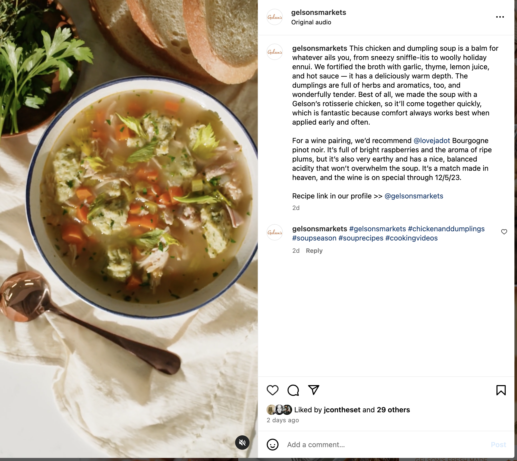This screenshot has height=461, width=517.
Task: Open comments with the speech bubble icon
Action: click(x=293, y=390)
